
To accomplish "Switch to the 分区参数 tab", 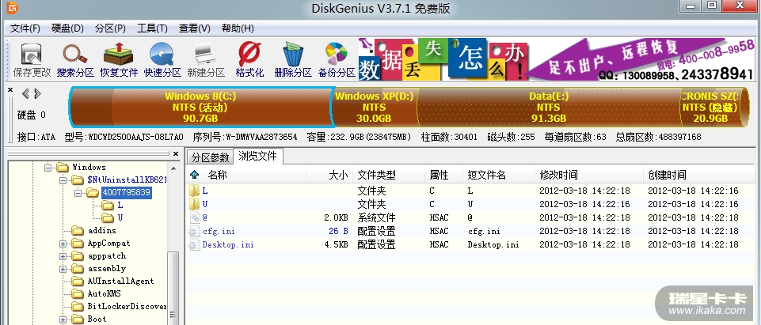I will pos(210,157).
